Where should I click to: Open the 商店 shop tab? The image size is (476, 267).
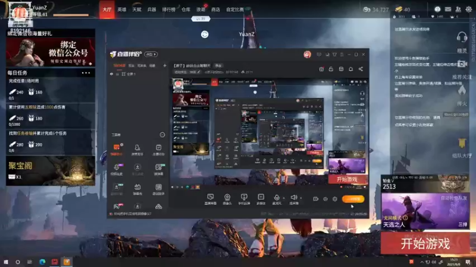[215, 9]
